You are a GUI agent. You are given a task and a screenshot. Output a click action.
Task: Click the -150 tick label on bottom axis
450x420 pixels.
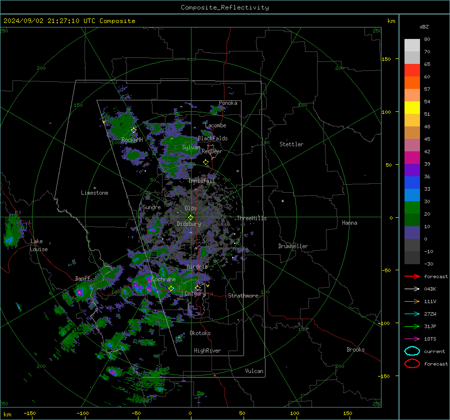pyautogui.click(x=29, y=413)
